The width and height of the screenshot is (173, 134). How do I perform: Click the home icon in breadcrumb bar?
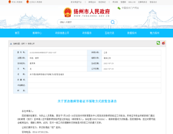coord(11,44)
